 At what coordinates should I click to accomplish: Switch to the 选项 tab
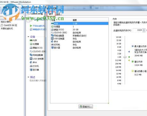[58, 14]
